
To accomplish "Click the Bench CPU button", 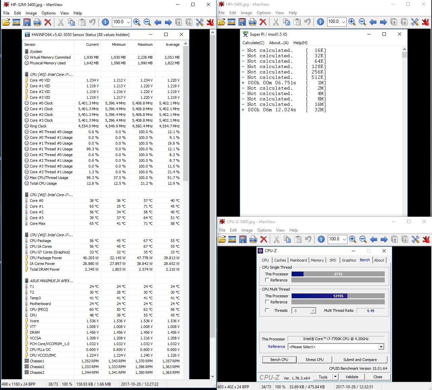I will pyautogui.click(x=279, y=360).
